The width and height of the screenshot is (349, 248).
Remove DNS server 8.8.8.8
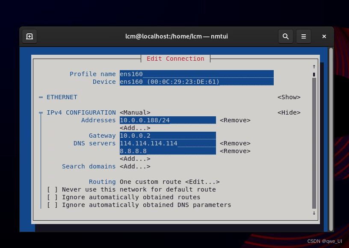click(235, 151)
